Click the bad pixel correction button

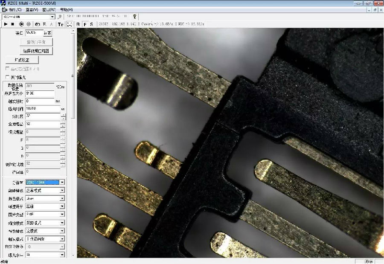(22, 60)
